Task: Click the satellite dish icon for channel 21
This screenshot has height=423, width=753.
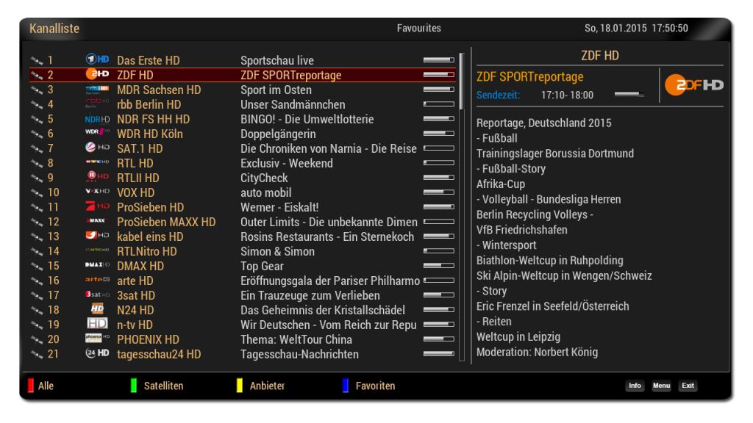Action: [x=37, y=355]
